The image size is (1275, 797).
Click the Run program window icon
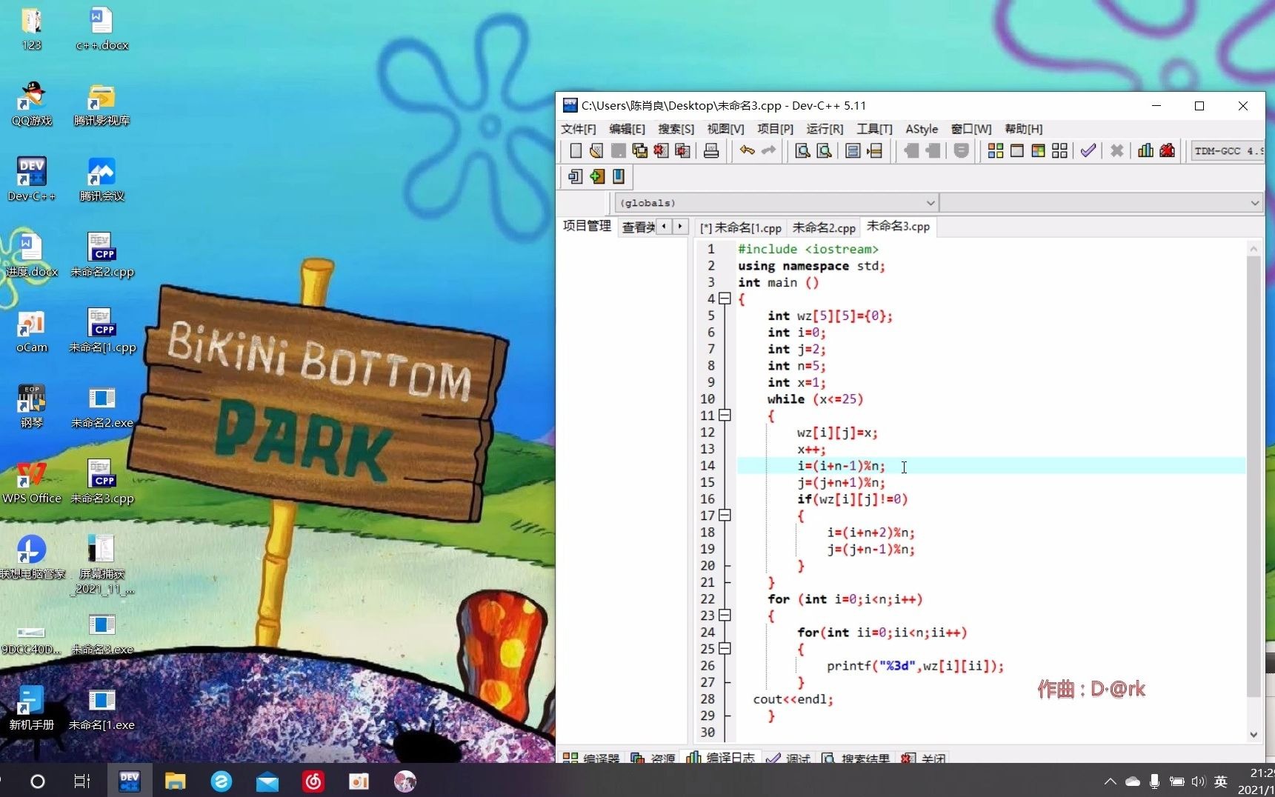(1017, 151)
